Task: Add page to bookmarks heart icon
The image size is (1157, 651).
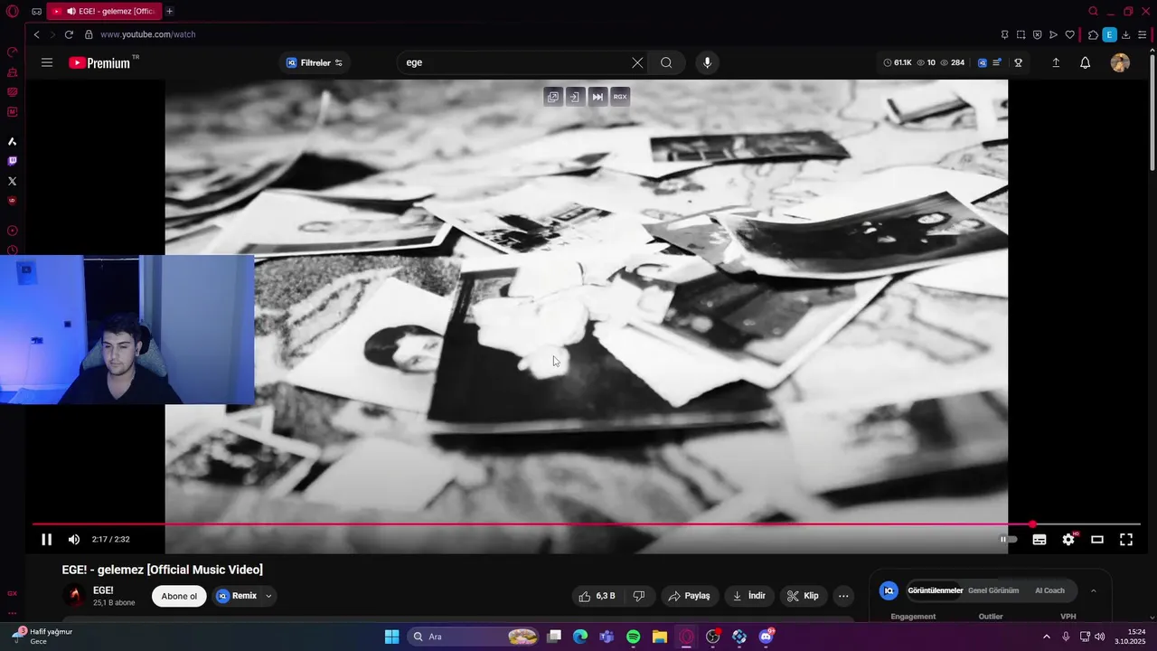Action: tap(1070, 34)
